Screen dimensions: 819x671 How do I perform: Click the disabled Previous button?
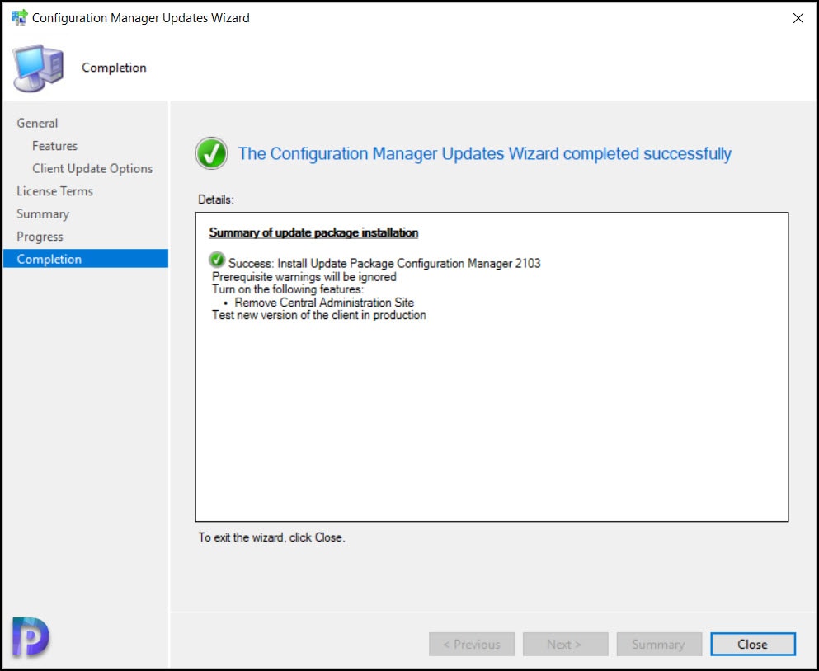471,644
